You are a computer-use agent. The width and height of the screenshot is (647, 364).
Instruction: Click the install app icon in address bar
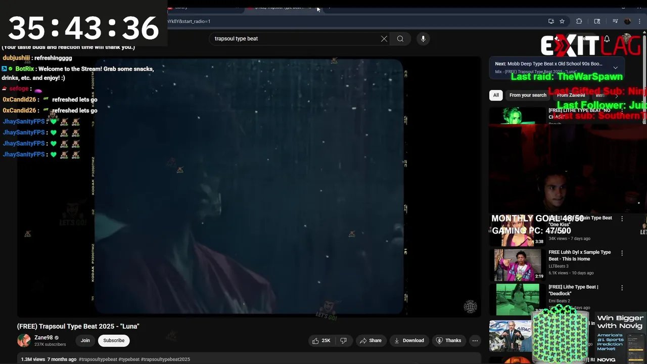click(x=551, y=21)
